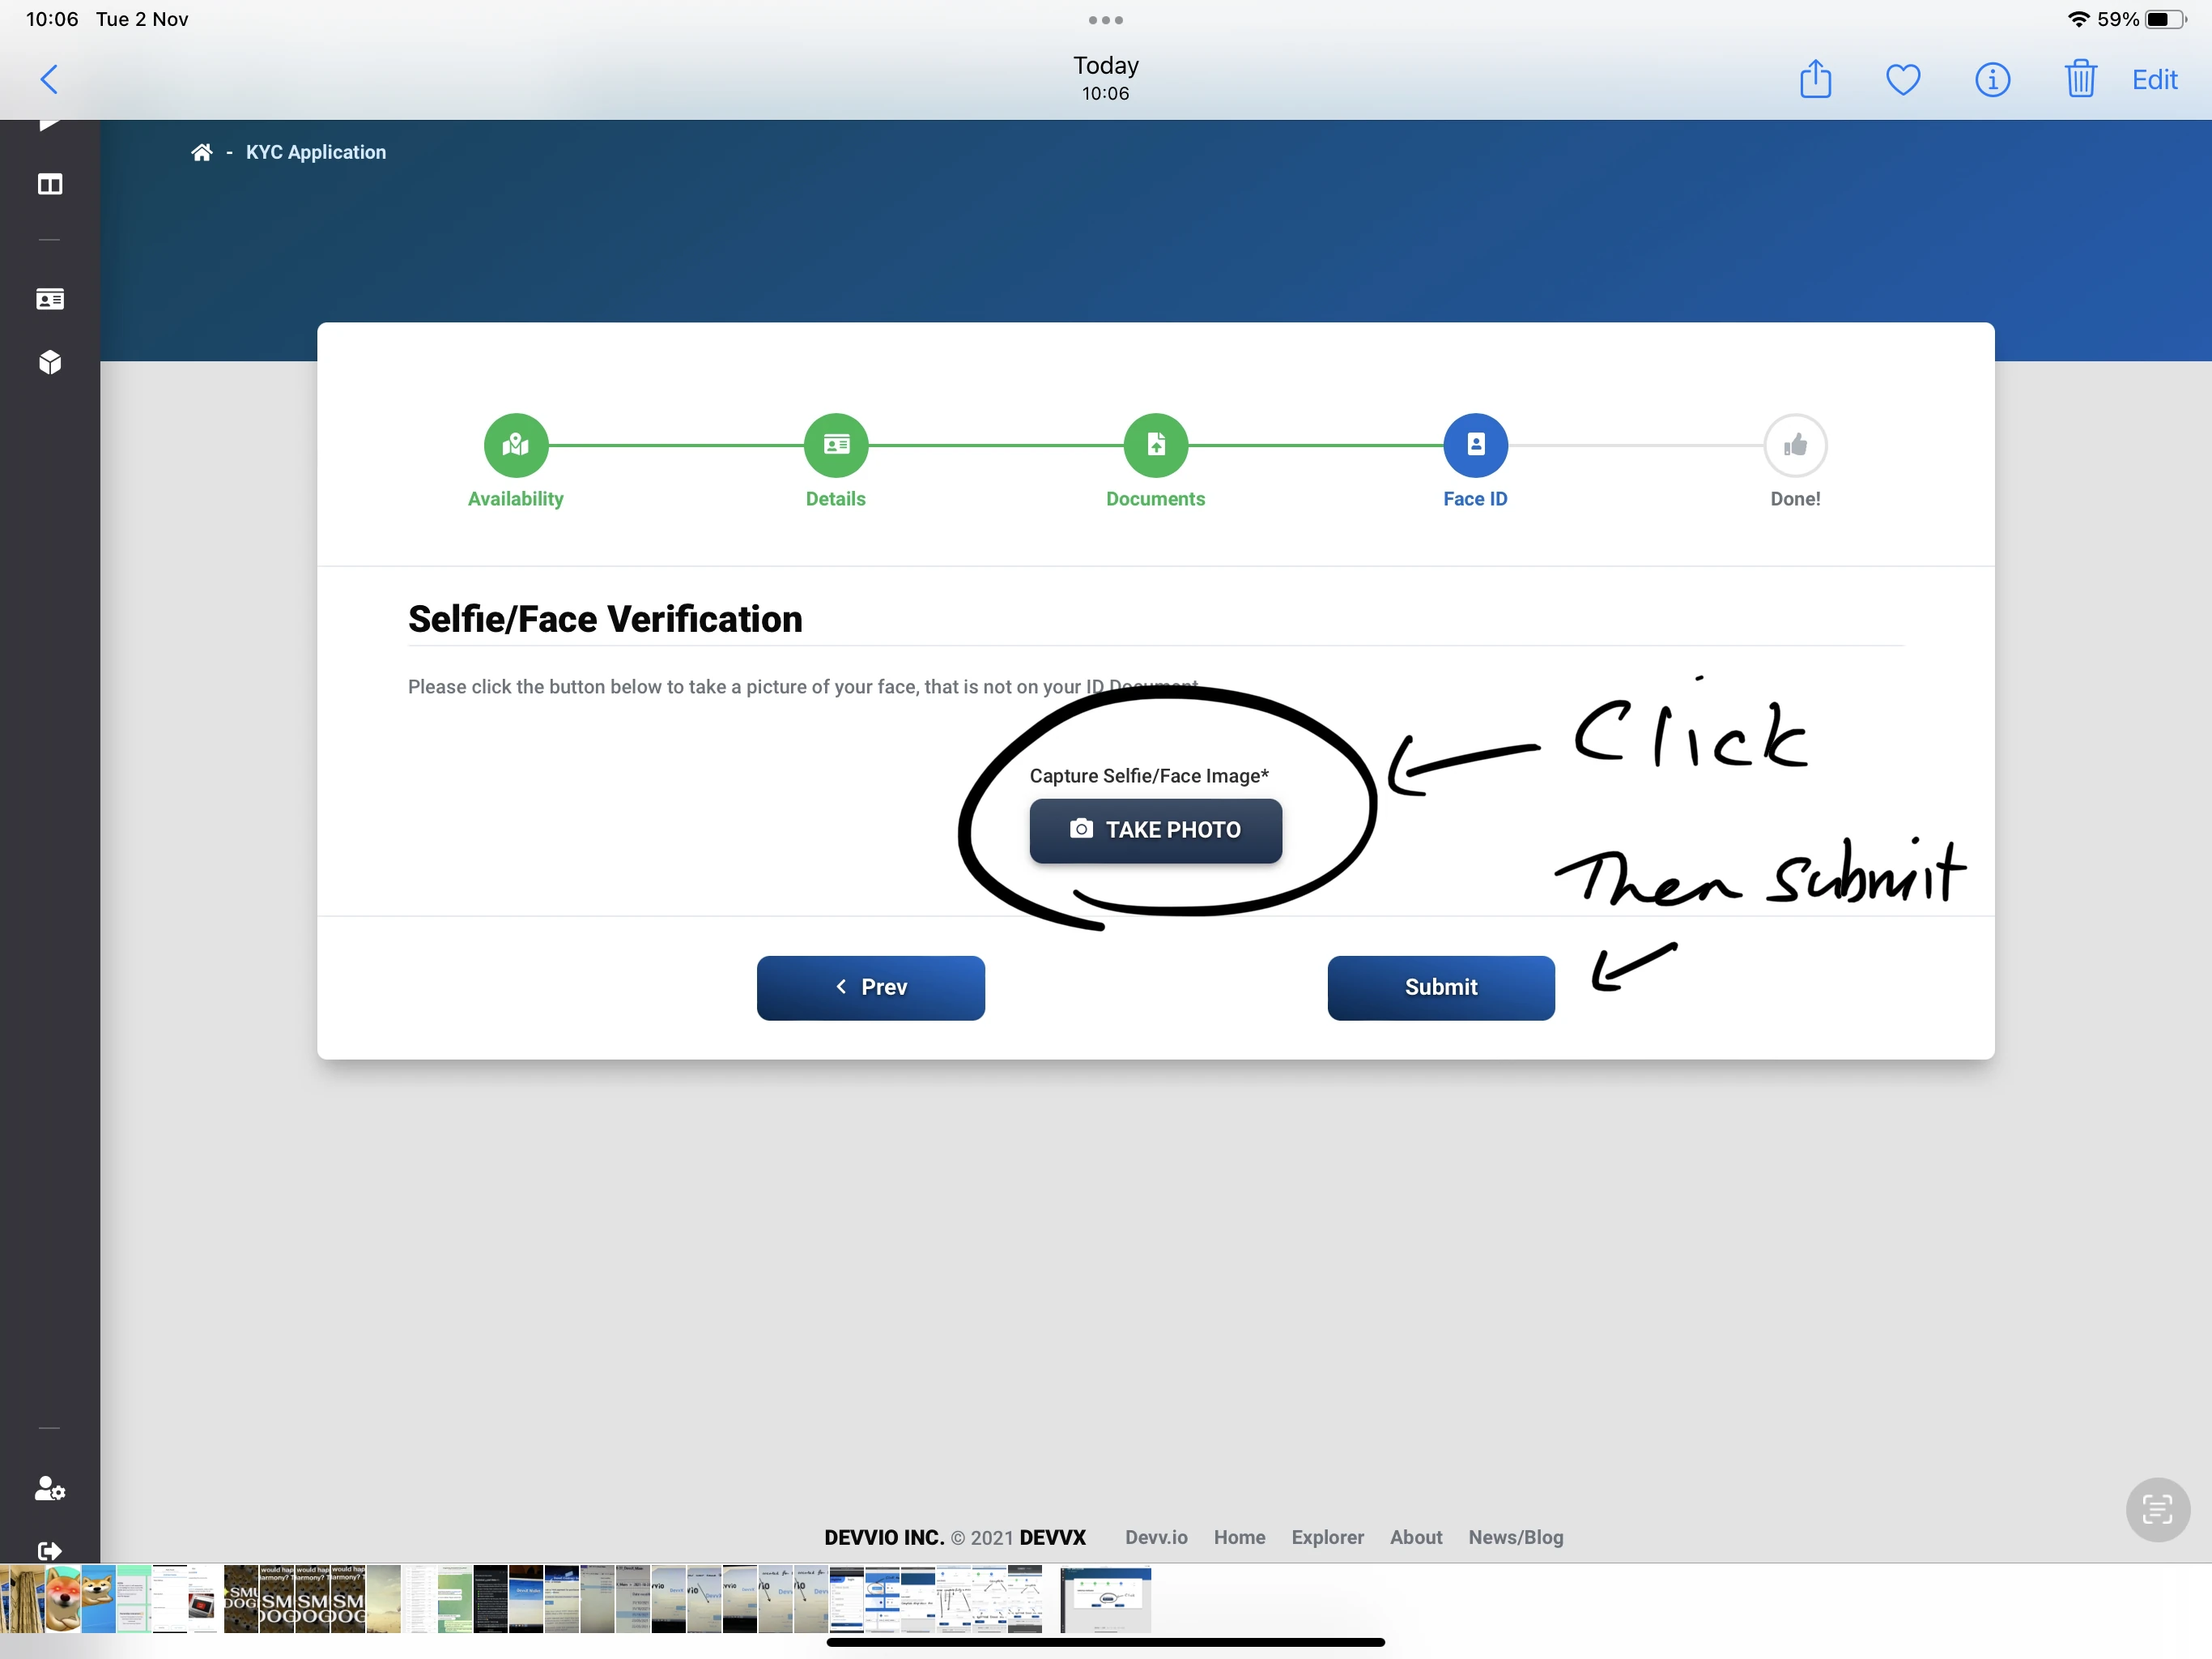2212x1659 pixels.
Task: Click the cube icon in sidebar
Action: (49, 362)
